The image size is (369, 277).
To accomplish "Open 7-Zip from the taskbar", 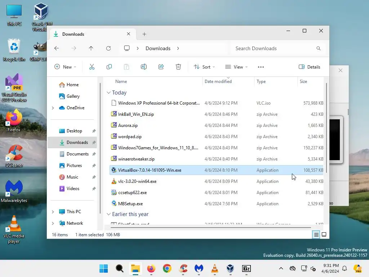I will (x=246, y=268).
